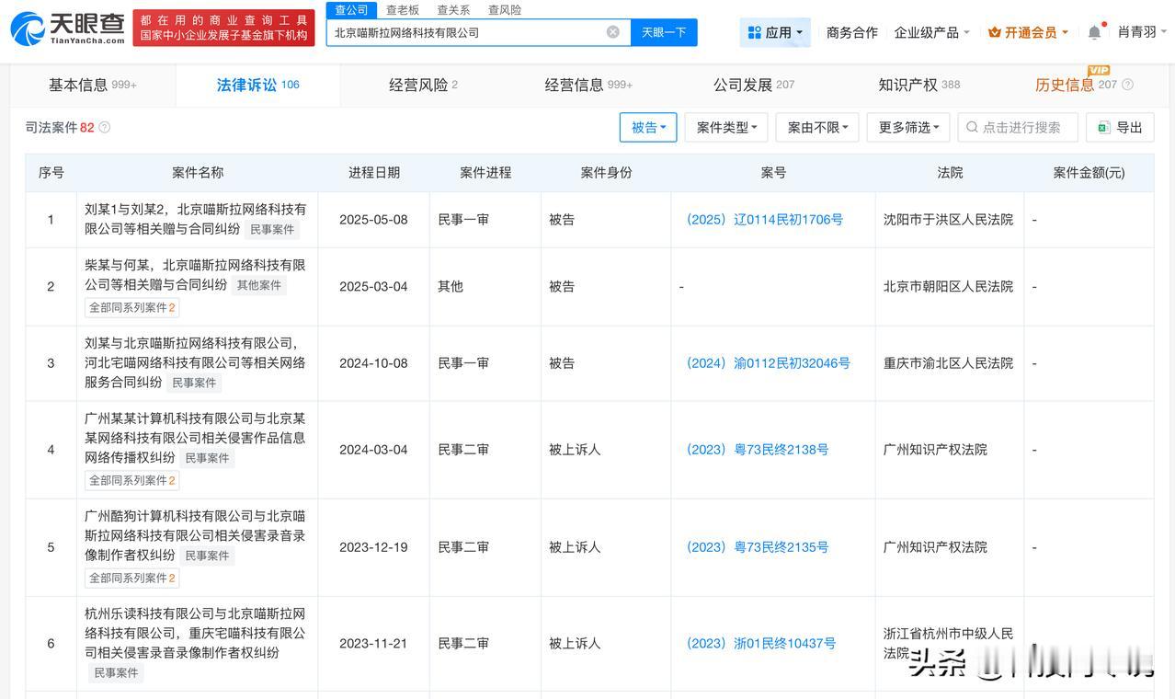The width and height of the screenshot is (1175, 699).
Task: Switch to the 查老板 tab
Action: [x=403, y=9]
